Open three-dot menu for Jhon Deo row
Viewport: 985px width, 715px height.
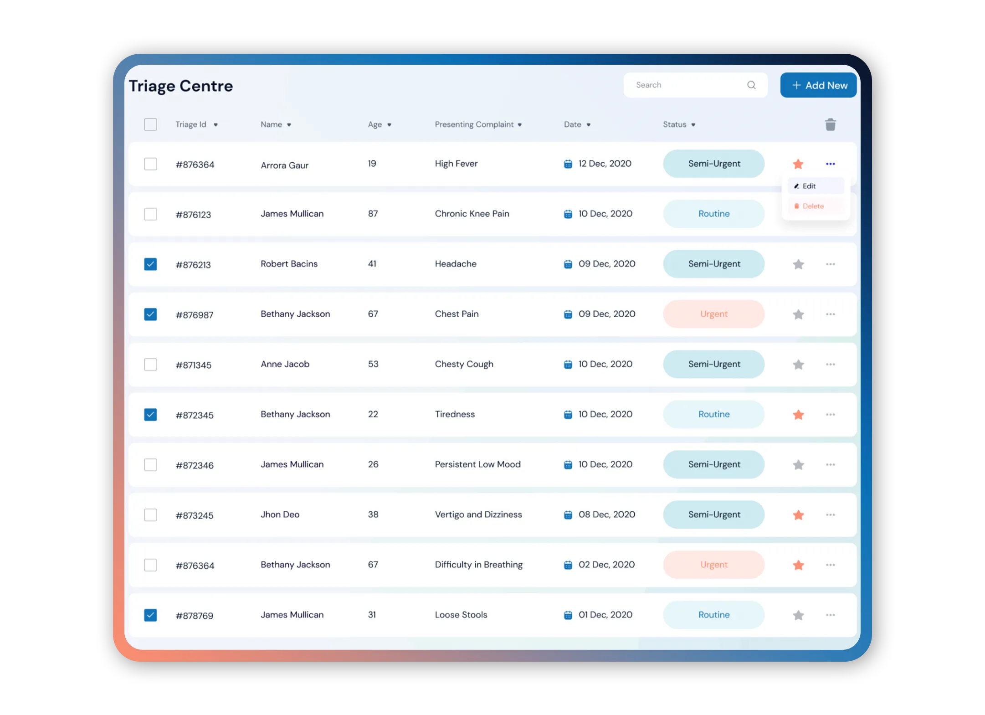point(830,515)
